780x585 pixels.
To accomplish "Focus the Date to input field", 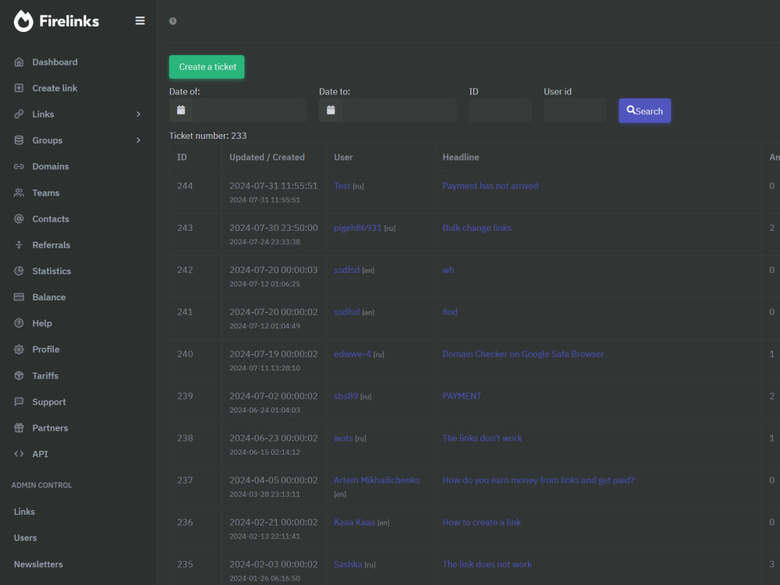I will 399,110.
